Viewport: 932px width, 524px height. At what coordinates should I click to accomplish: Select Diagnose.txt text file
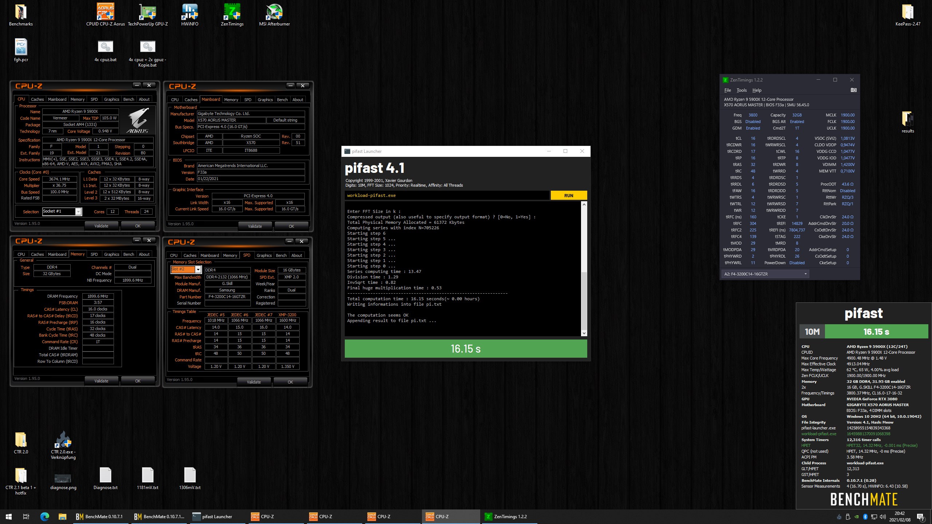click(106, 479)
